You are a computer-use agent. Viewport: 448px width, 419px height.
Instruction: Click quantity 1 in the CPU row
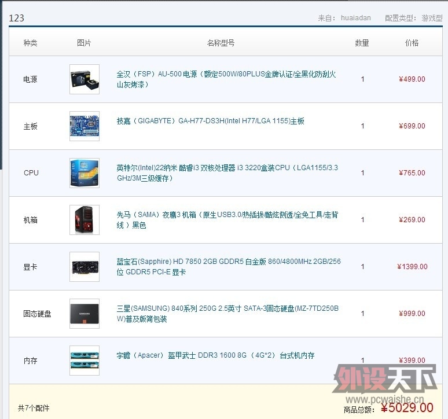coord(362,173)
